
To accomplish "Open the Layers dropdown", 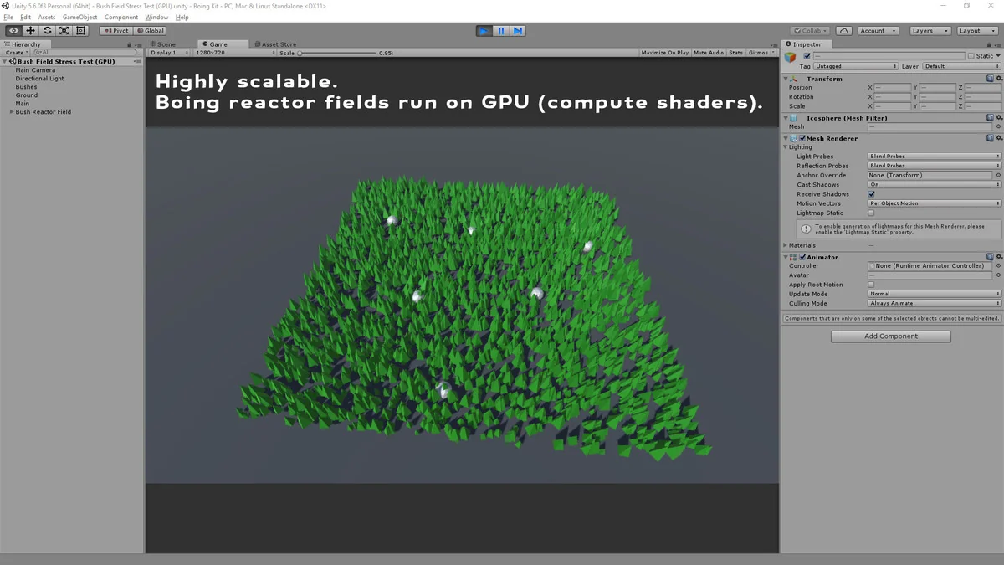I will pyautogui.click(x=930, y=31).
